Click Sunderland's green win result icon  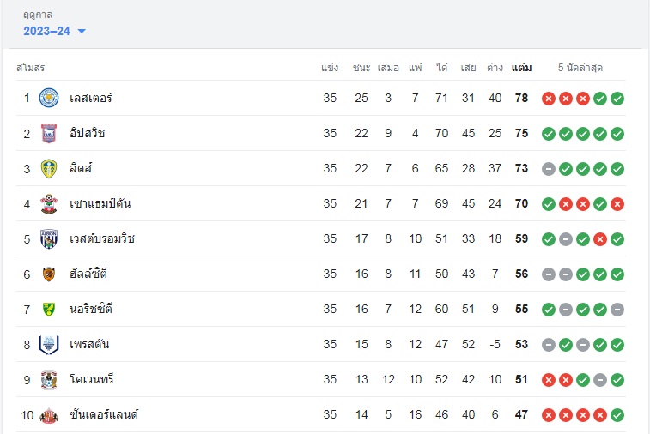coord(617,415)
